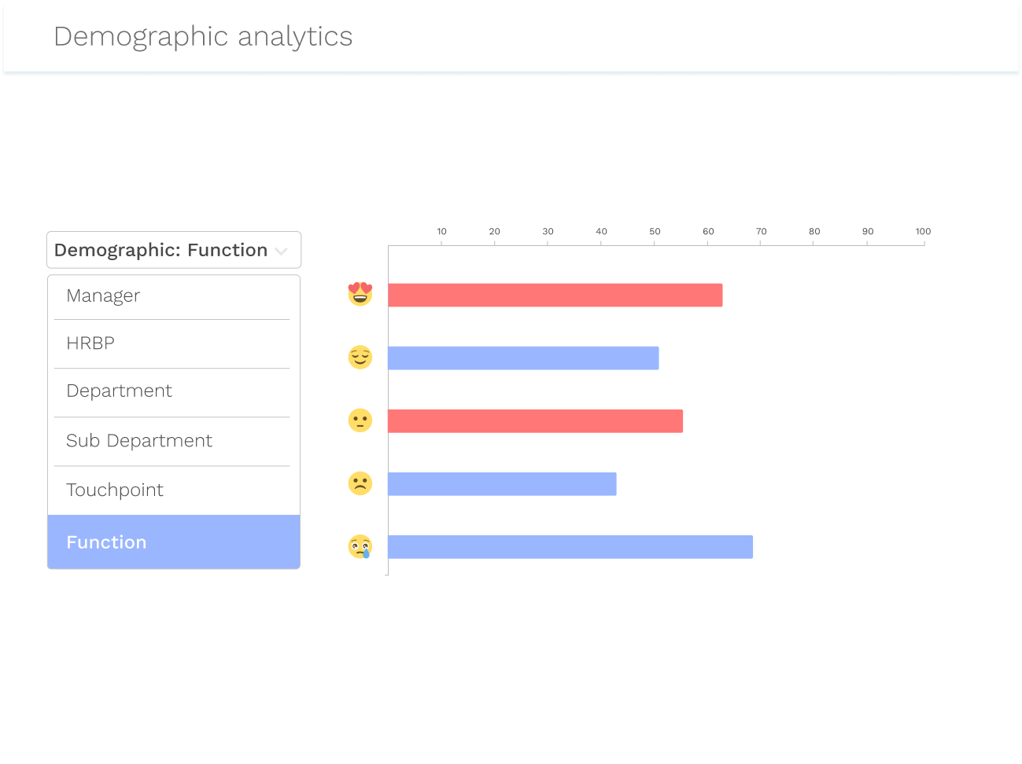Click the crying face emoji icon
The height and width of the screenshot is (764, 1022).
[360, 546]
